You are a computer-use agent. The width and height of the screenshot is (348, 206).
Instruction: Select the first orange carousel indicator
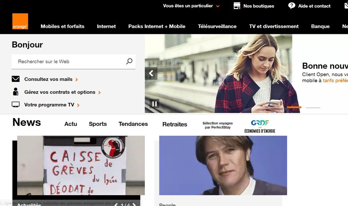tap(294, 107)
